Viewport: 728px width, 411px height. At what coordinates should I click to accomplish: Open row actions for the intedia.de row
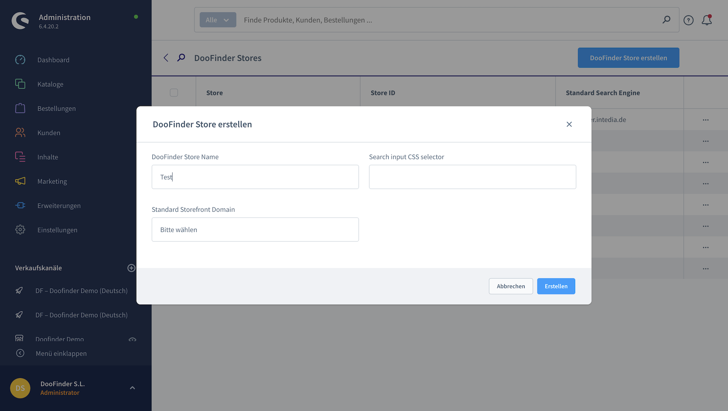[706, 120]
